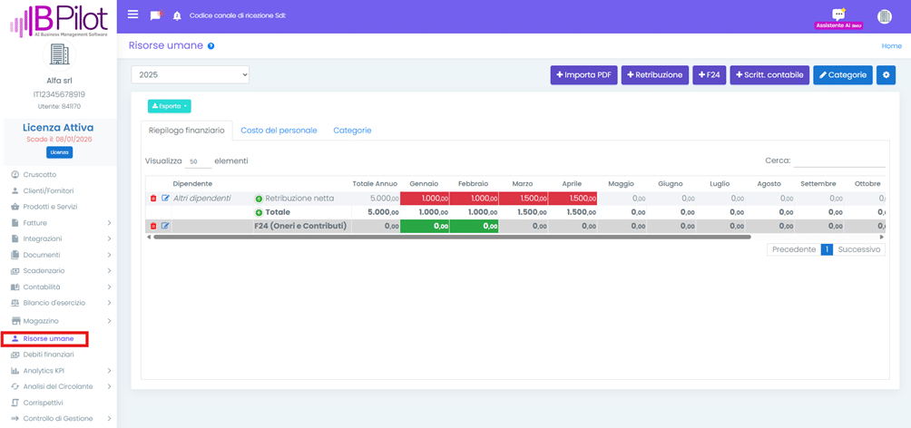Click right arrow of table scrollbar
The height and width of the screenshot is (428, 911).
[x=882, y=237]
